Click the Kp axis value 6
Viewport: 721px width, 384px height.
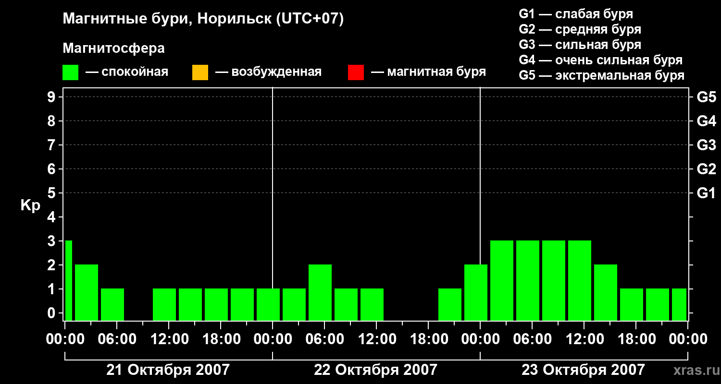click(52, 169)
